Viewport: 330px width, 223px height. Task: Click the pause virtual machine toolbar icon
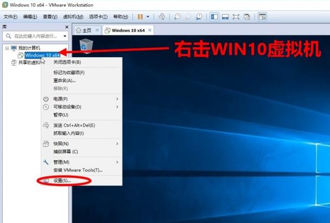click(140, 17)
